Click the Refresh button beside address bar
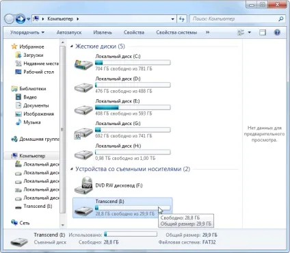Viewport: 290px width, 253px height. click(x=182, y=19)
